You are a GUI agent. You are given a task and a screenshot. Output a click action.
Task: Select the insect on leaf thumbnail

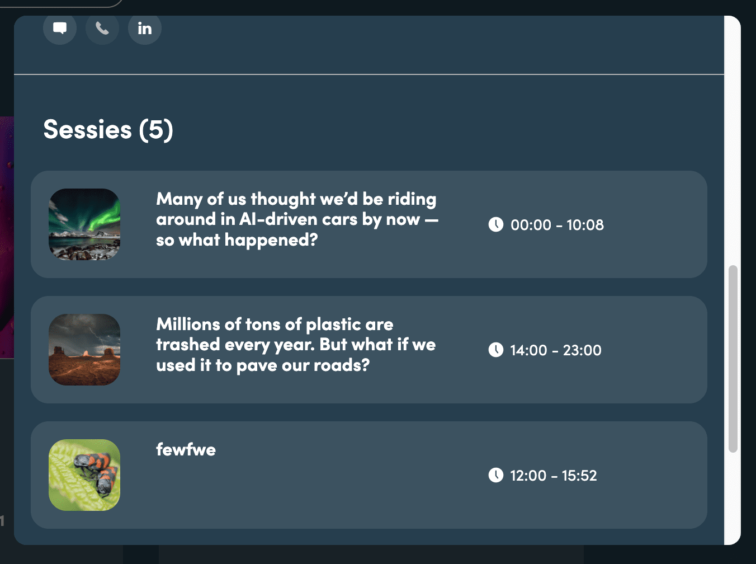tap(84, 475)
